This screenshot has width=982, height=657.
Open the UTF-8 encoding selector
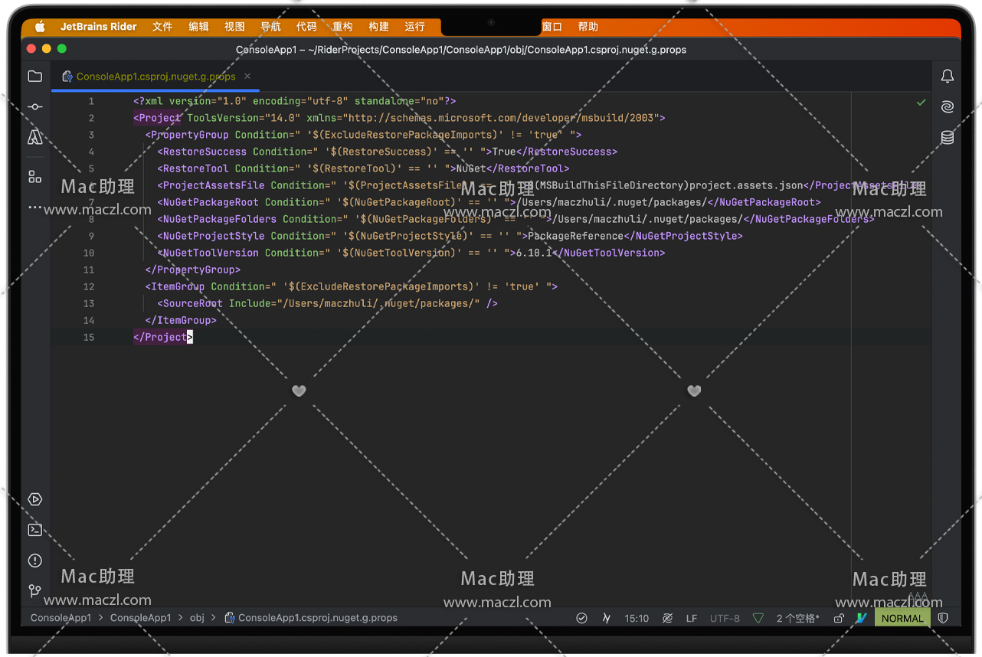point(725,618)
